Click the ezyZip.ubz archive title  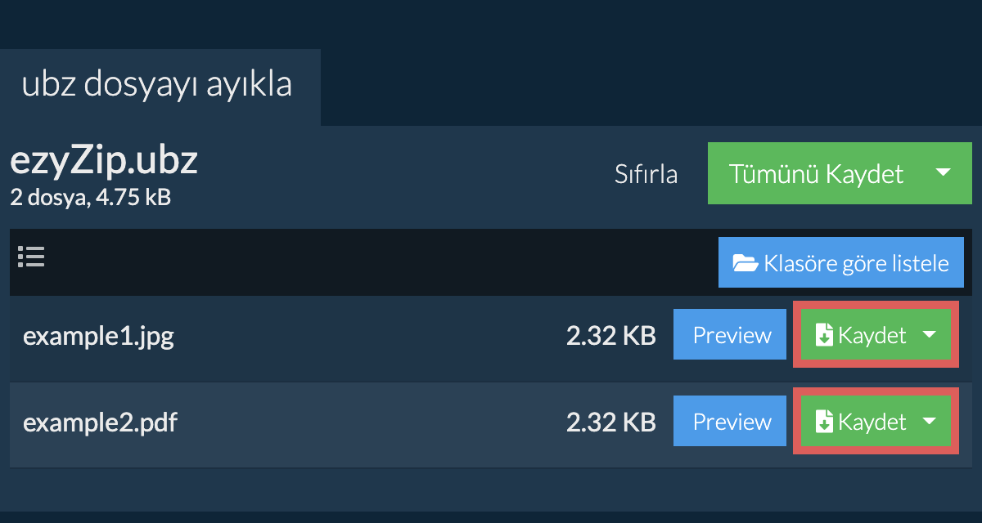104,162
